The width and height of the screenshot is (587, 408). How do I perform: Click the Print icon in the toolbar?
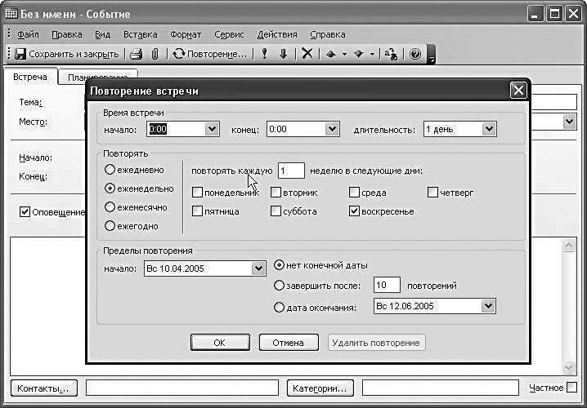click(x=137, y=54)
